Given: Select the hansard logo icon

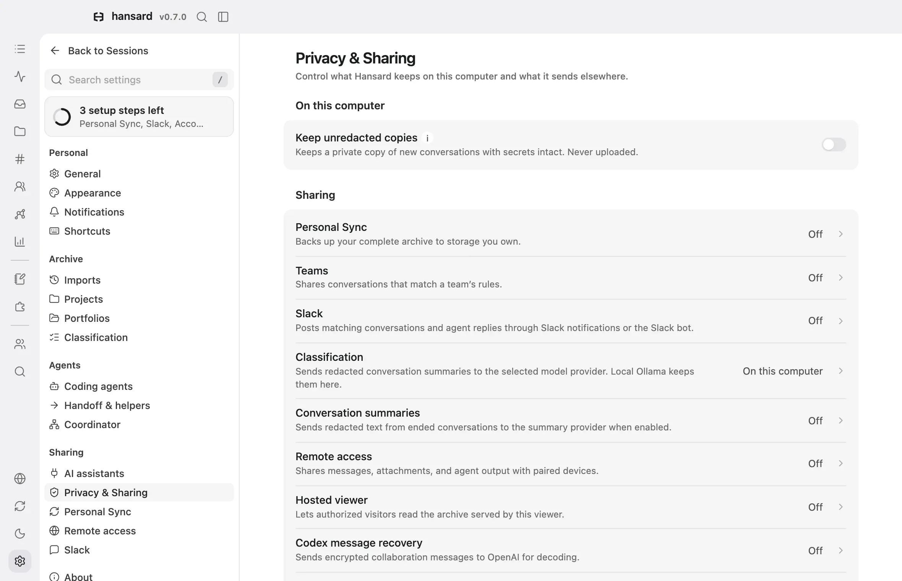Looking at the screenshot, I should click(99, 17).
